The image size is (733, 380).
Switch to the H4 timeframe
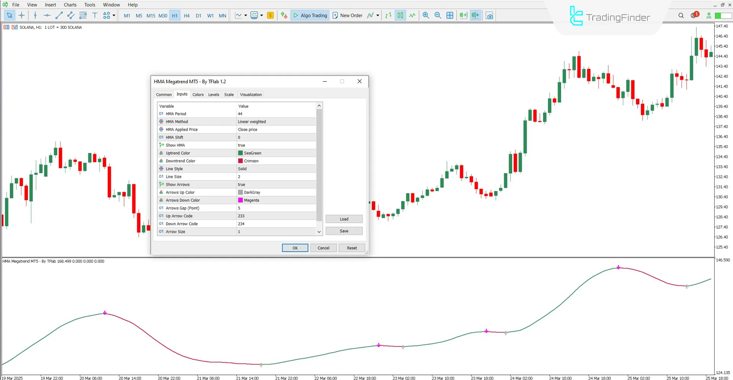coord(187,16)
